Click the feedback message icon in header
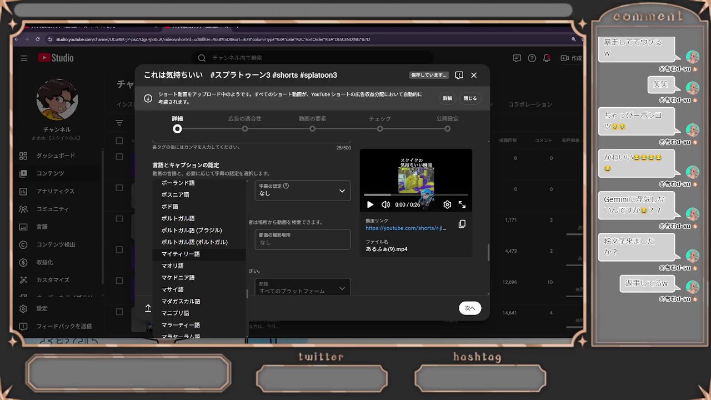Viewport: 711px width, 400px height. click(x=517, y=58)
